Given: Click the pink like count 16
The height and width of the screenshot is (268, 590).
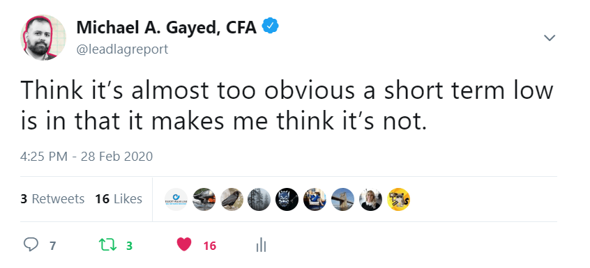Looking at the screenshot, I should [x=210, y=246].
